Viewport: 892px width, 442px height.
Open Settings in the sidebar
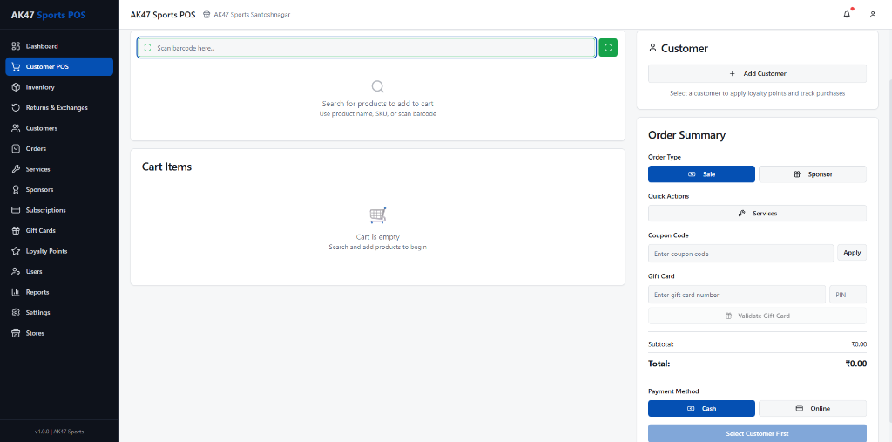pyautogui.click(x=37, y=313)
